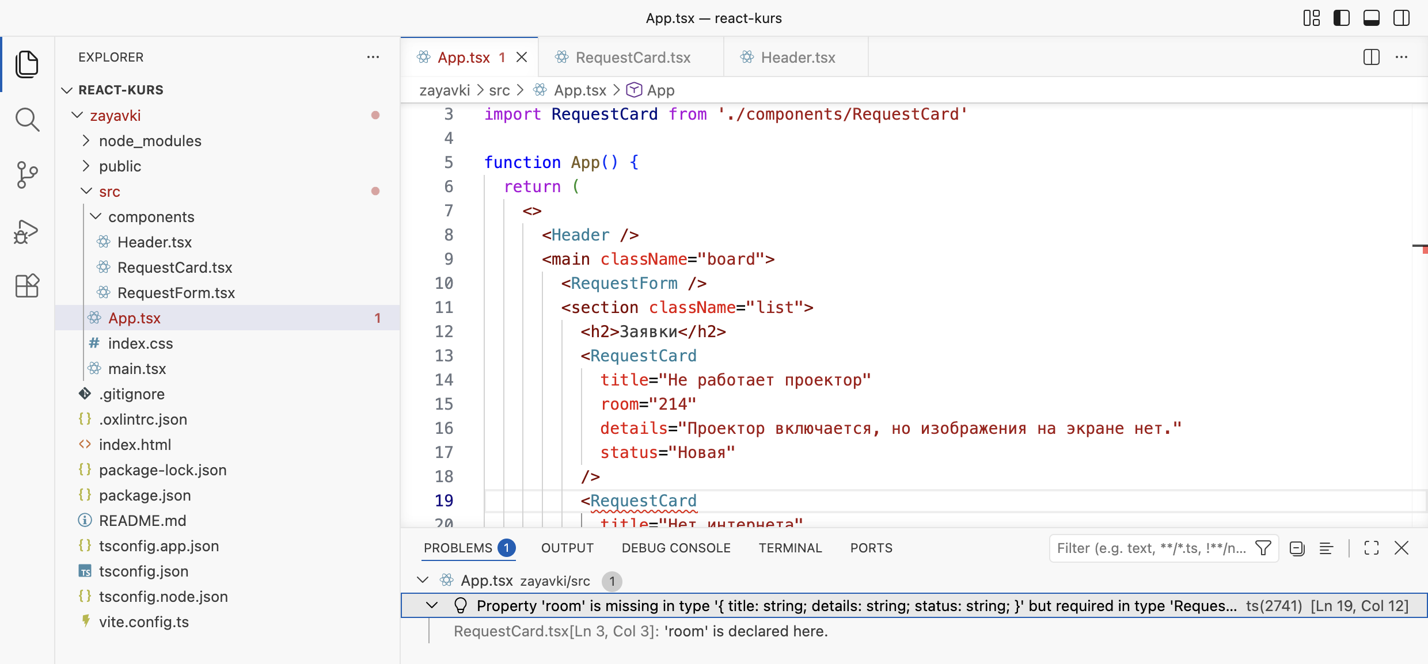View problems as table icon

point(1326,548)
